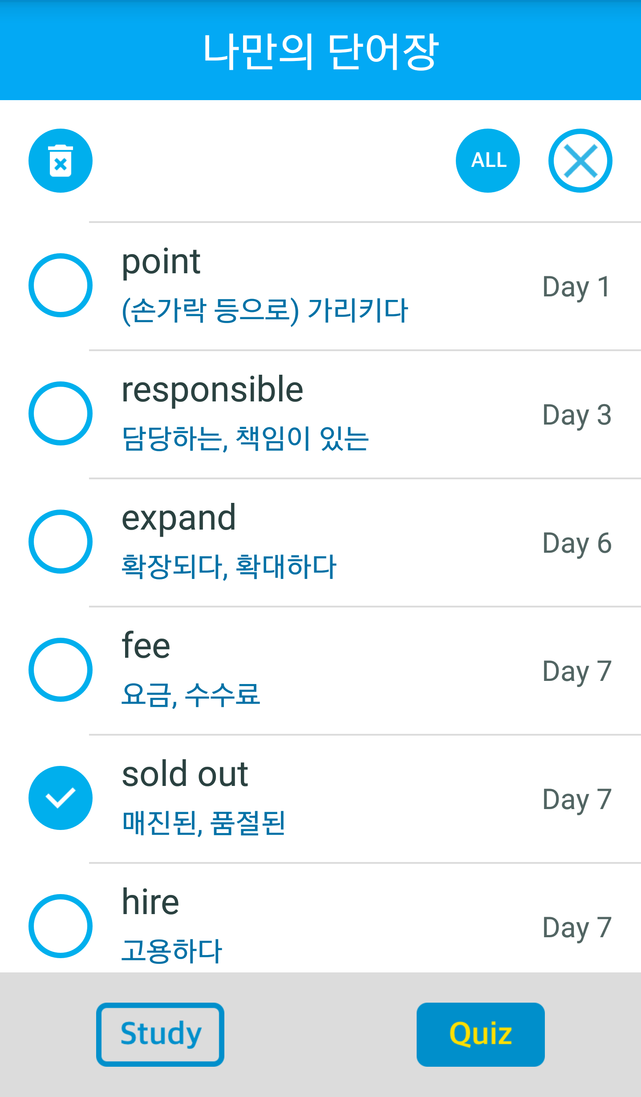
Task: Tap the sold out word entry
Action: click(185, 774)
